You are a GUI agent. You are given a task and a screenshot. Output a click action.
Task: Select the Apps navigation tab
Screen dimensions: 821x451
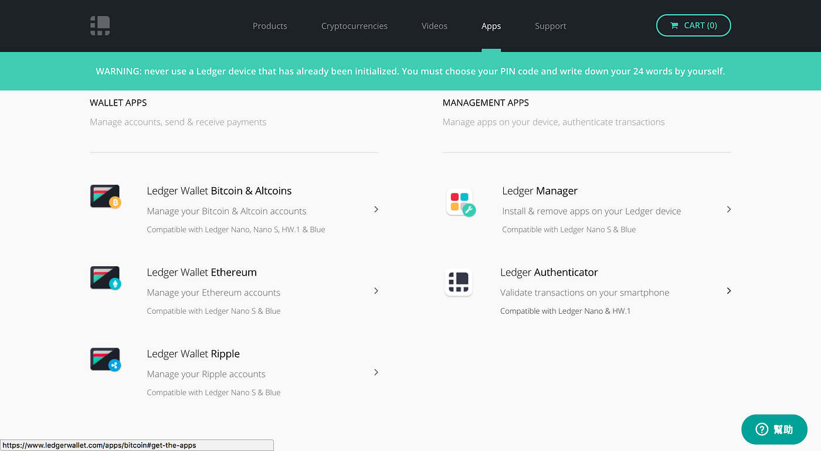tap(491, 26)
